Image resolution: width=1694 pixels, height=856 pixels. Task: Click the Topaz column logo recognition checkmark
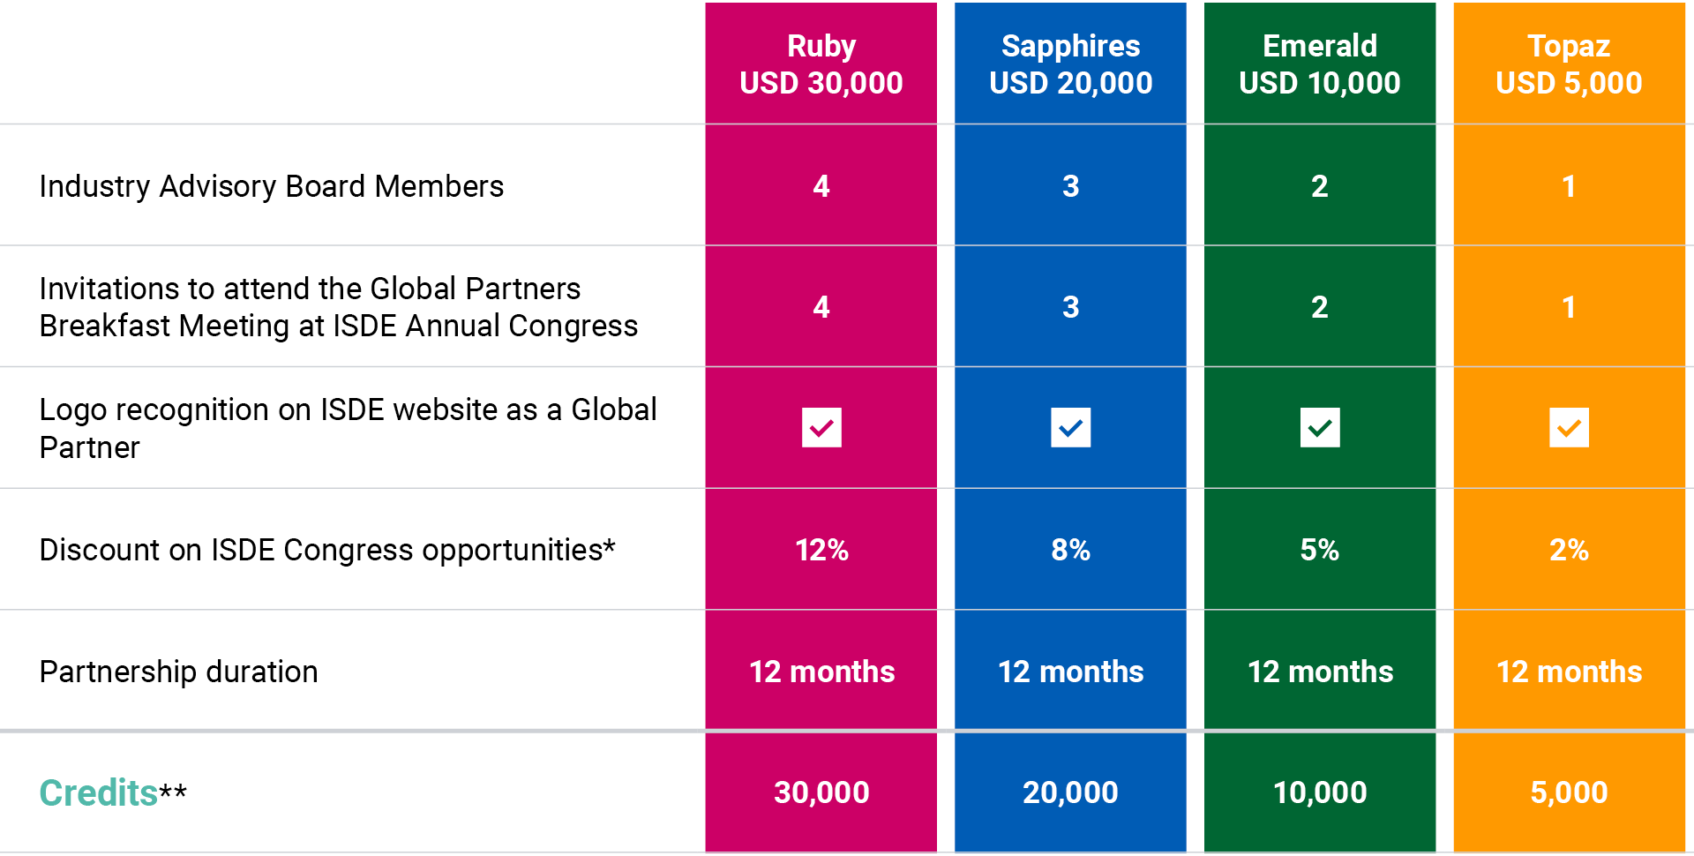click(x=1569, y=428)
